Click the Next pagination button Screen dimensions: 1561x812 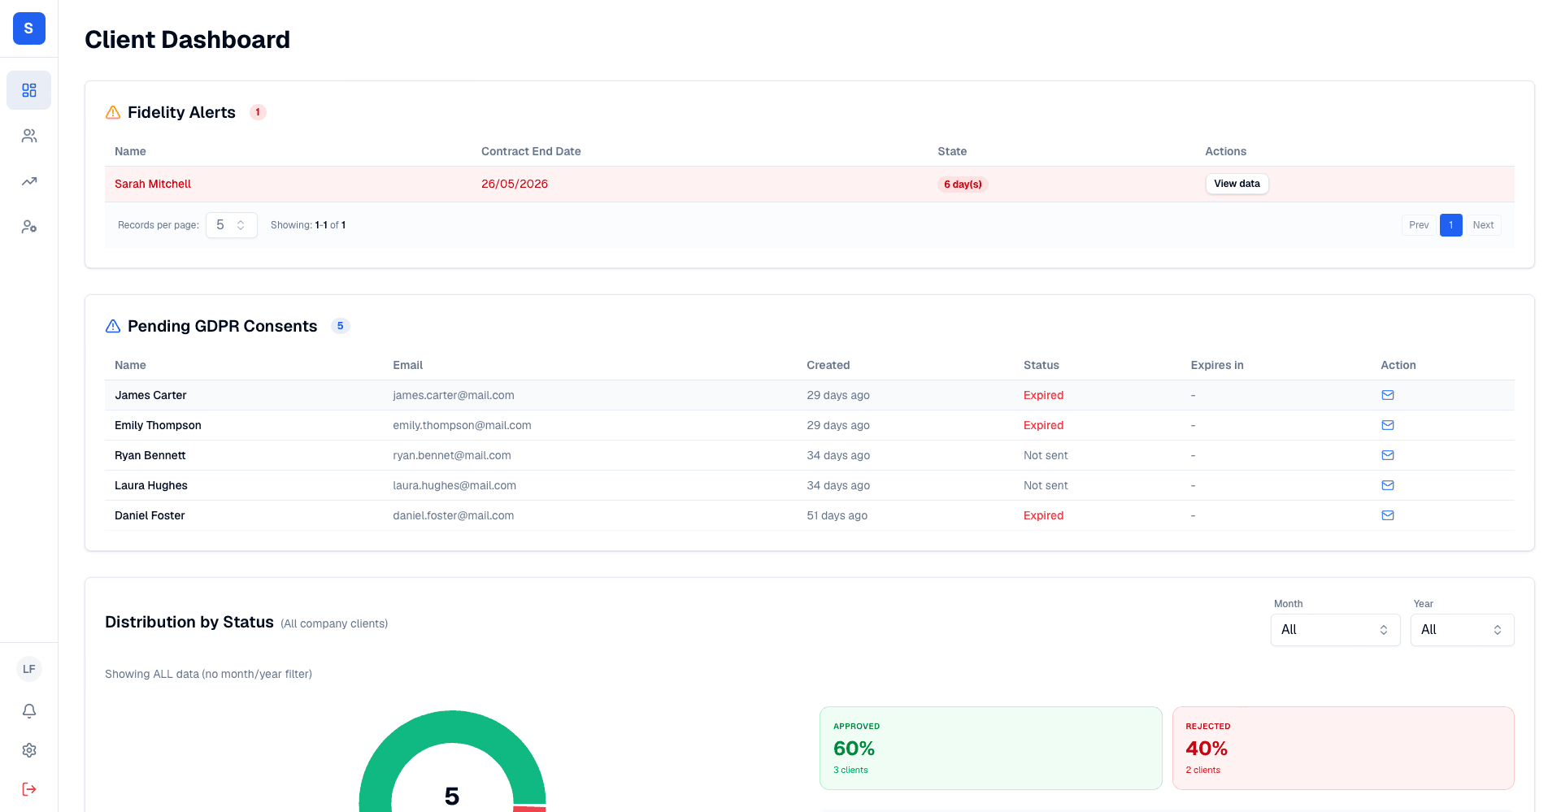(x=1483, y=225)
